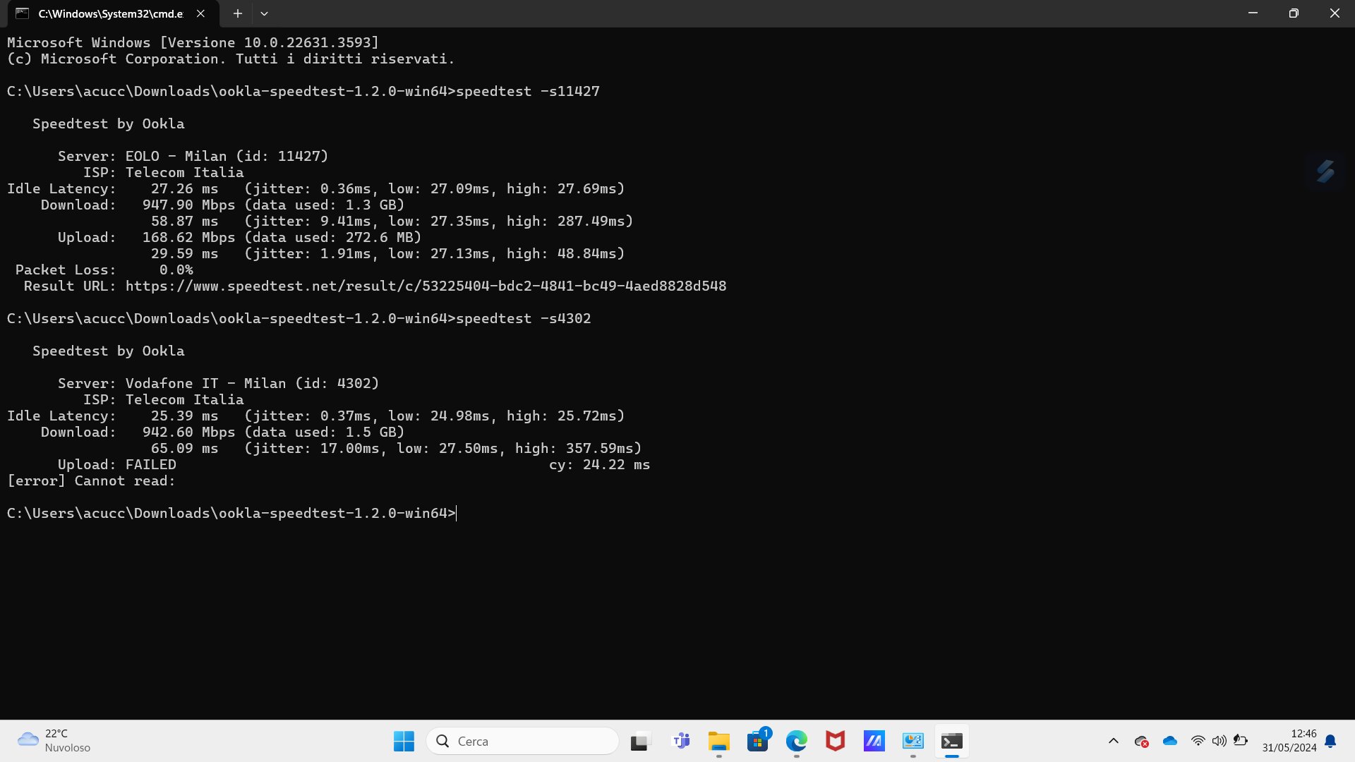Open the weather widget Nuvoloso

(54, 741)
